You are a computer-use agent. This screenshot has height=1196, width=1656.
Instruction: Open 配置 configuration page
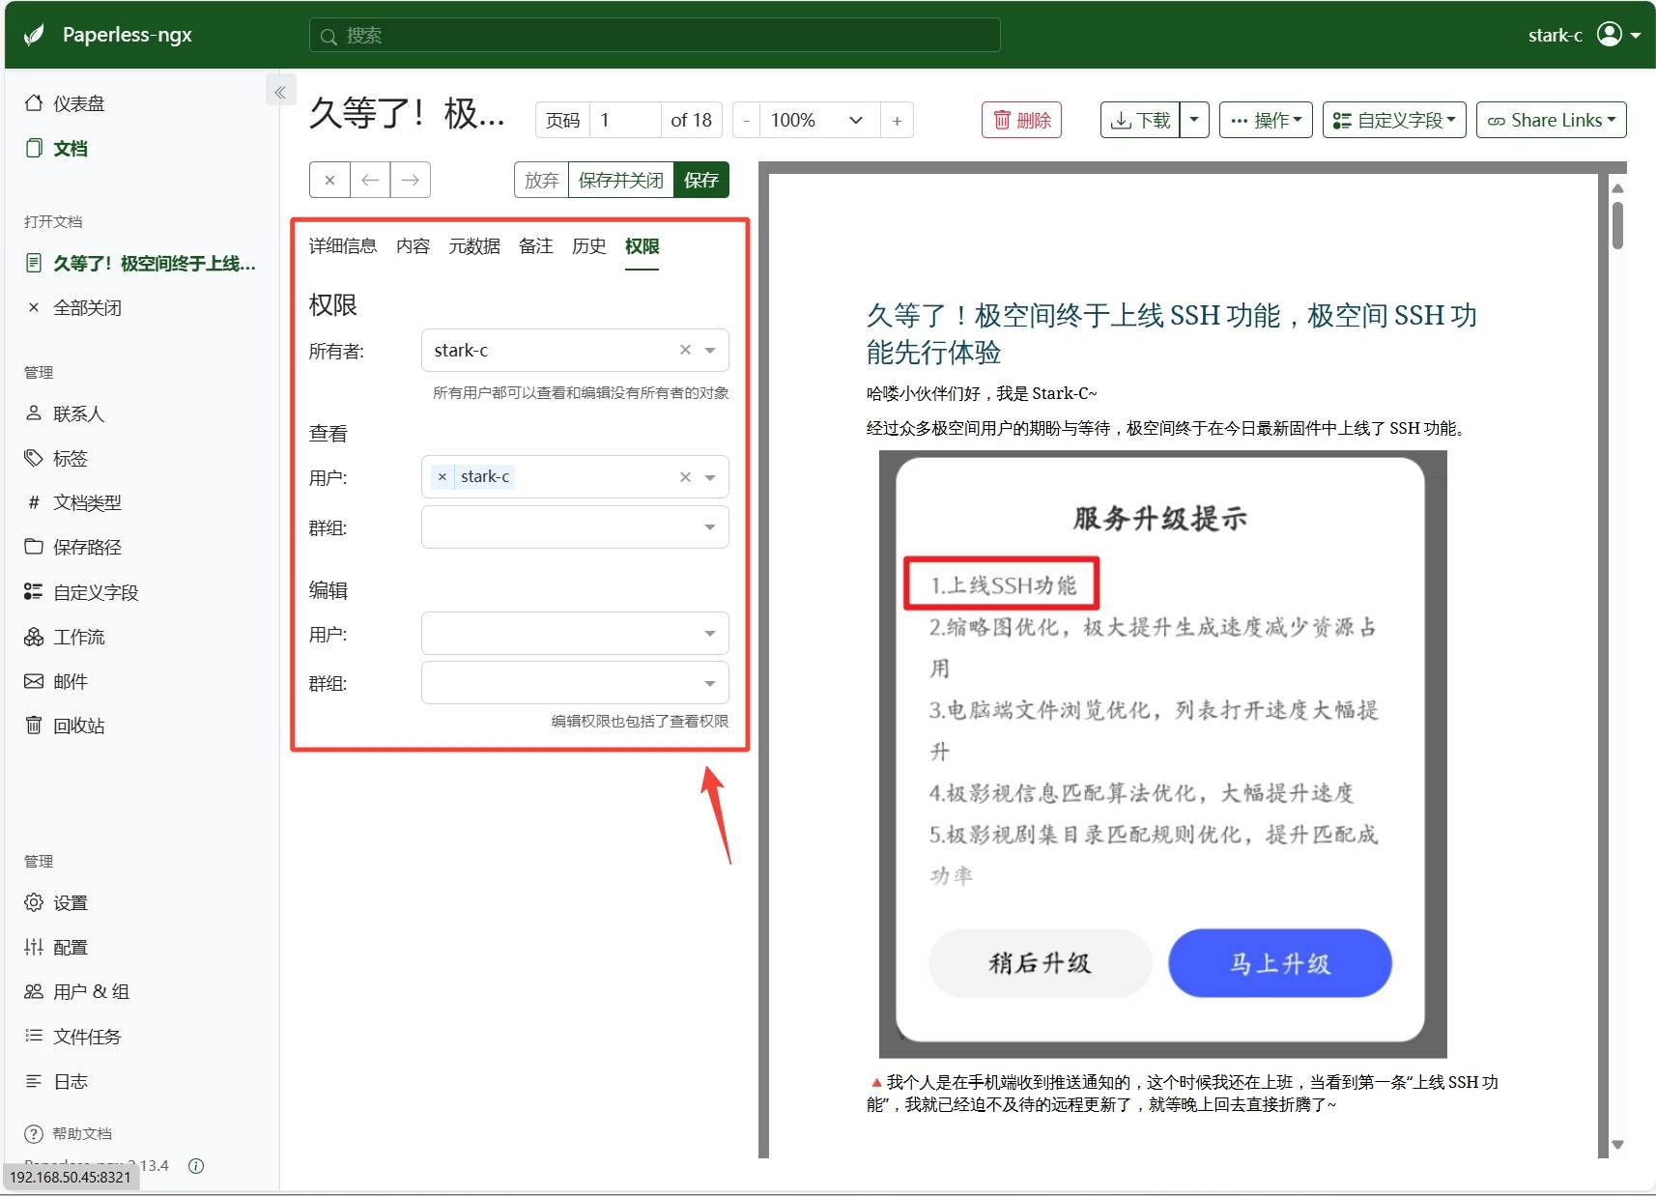pyautogui.click(x=56, y=947)
